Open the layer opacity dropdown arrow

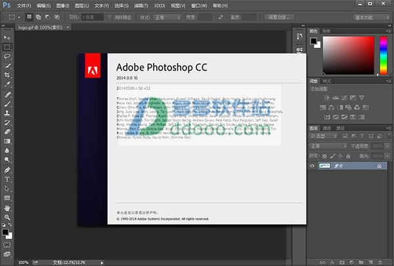[387, 146]
